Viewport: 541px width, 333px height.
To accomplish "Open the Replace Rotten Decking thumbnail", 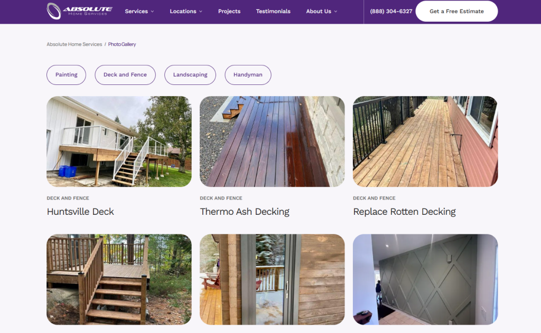I will 425,141.
